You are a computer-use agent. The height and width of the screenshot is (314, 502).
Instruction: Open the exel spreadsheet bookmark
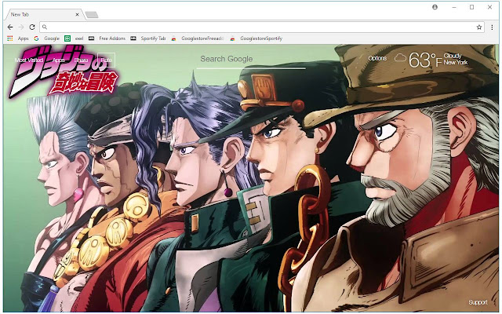click(x=74, y=38)
